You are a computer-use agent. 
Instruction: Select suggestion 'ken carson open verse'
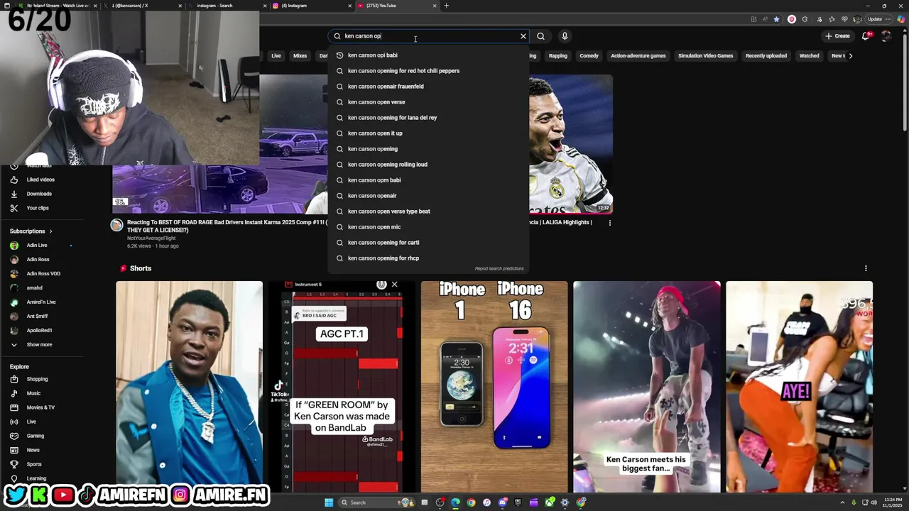[x=428, y=102]
